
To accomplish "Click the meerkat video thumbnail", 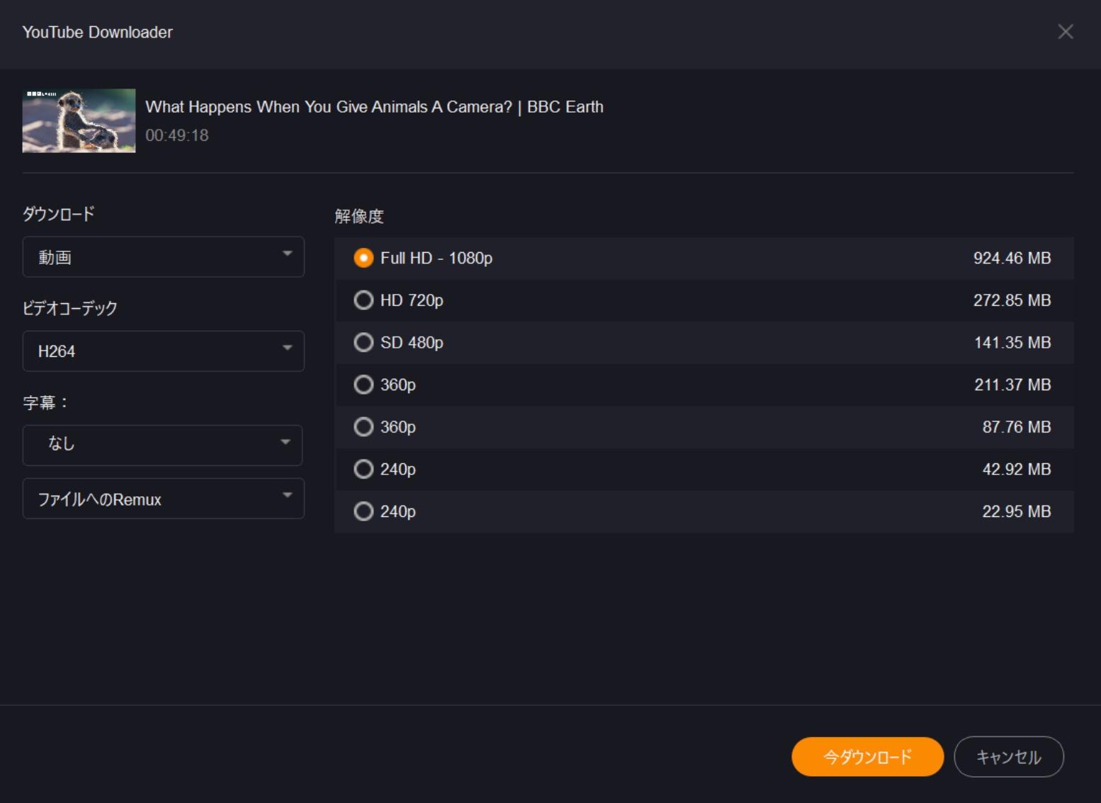I will tap(79, 120).
